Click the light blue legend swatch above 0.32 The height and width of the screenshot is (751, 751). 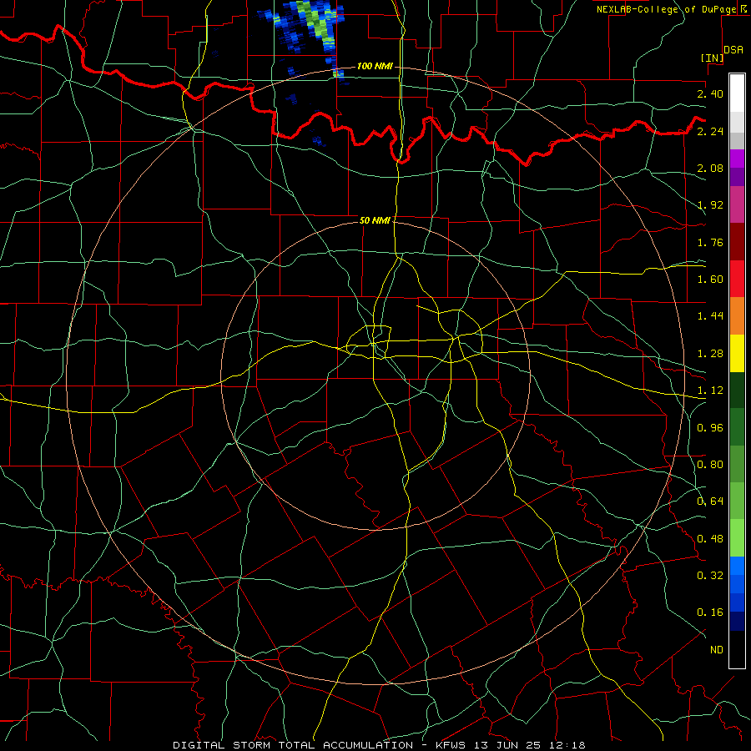pyautogui.click(x=737, y=565)
